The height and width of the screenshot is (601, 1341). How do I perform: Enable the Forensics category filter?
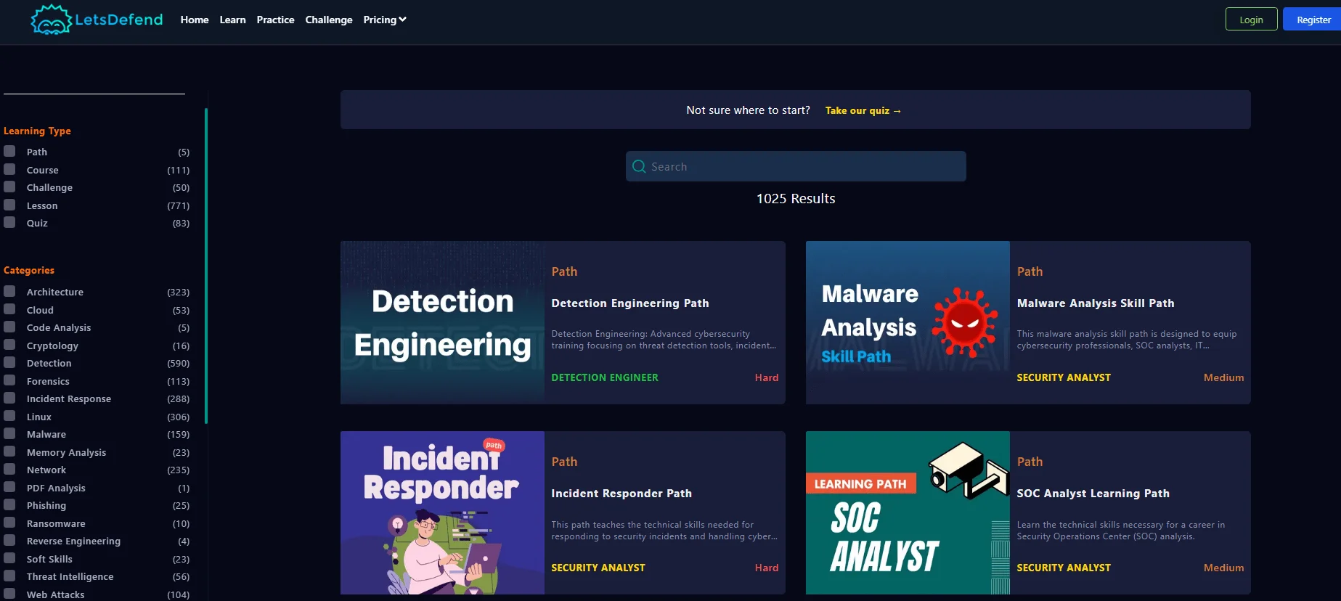click(9, 380)
